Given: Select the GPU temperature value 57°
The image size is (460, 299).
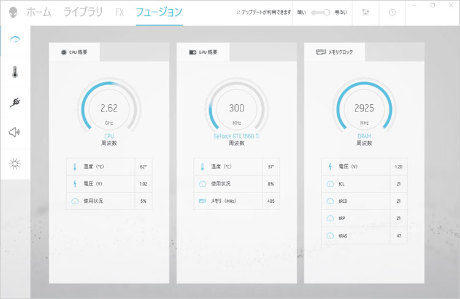Looking at the screenshot, I should click(x=270, y=167).
